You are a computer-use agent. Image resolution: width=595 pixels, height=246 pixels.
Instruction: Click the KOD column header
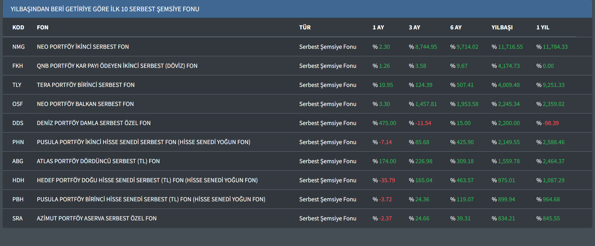[x=18, y=28]
